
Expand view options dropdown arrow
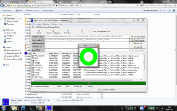pyautogui.click(x=164, y=10)
